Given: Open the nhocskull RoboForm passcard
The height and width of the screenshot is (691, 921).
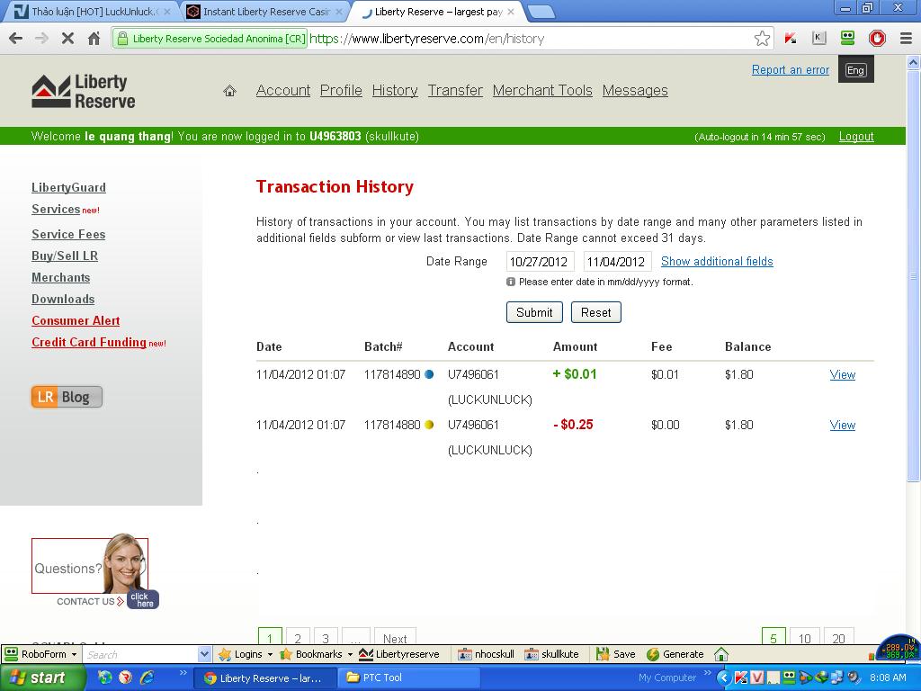Looking at the screenshot, I should click(486, 654).
